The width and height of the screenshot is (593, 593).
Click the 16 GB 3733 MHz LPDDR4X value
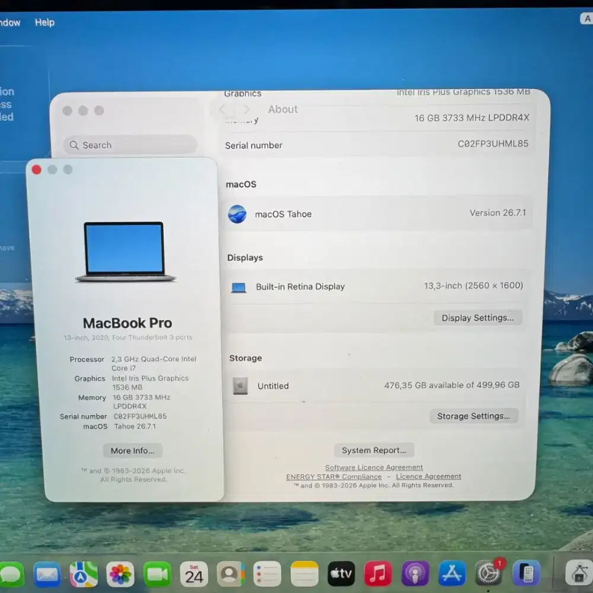click(471, 117)
